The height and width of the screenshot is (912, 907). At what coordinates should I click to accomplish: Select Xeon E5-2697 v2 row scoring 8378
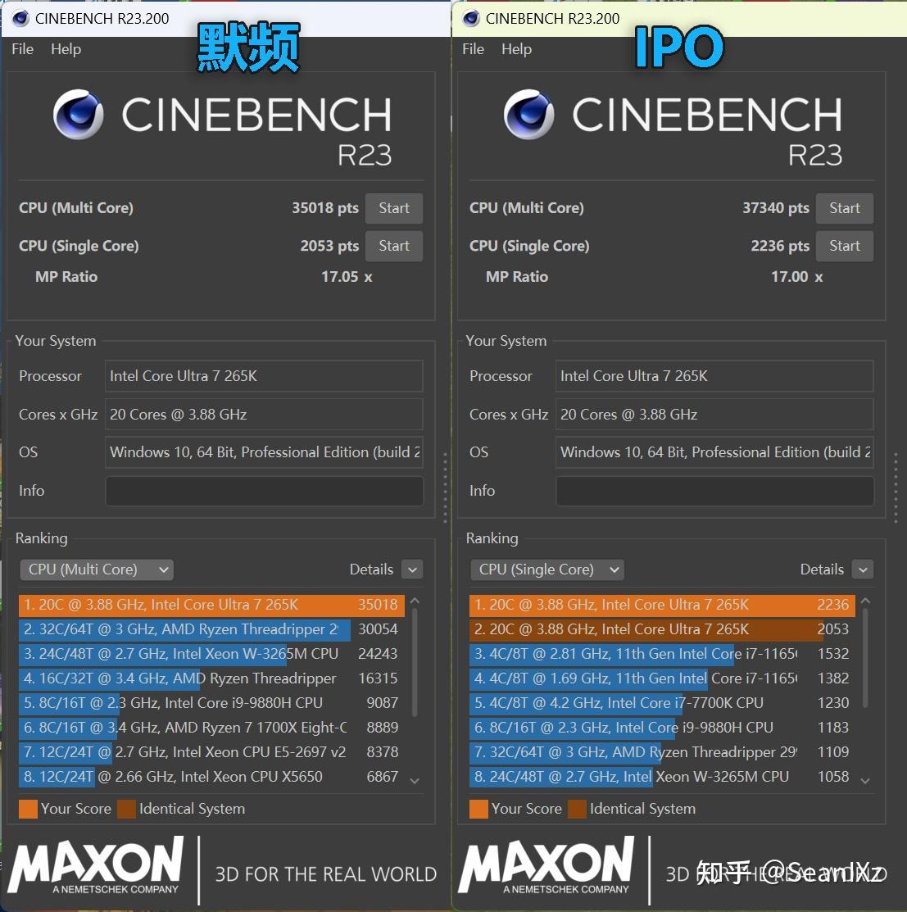211,752
